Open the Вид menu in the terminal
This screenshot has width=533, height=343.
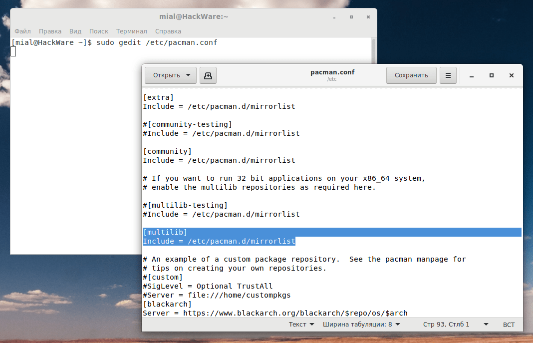pyautogui.click(x=75, y=30)
